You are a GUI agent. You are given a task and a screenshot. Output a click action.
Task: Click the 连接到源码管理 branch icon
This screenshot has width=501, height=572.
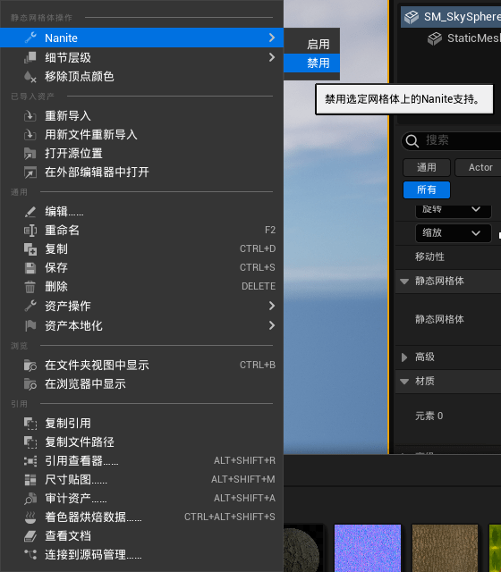30,555
